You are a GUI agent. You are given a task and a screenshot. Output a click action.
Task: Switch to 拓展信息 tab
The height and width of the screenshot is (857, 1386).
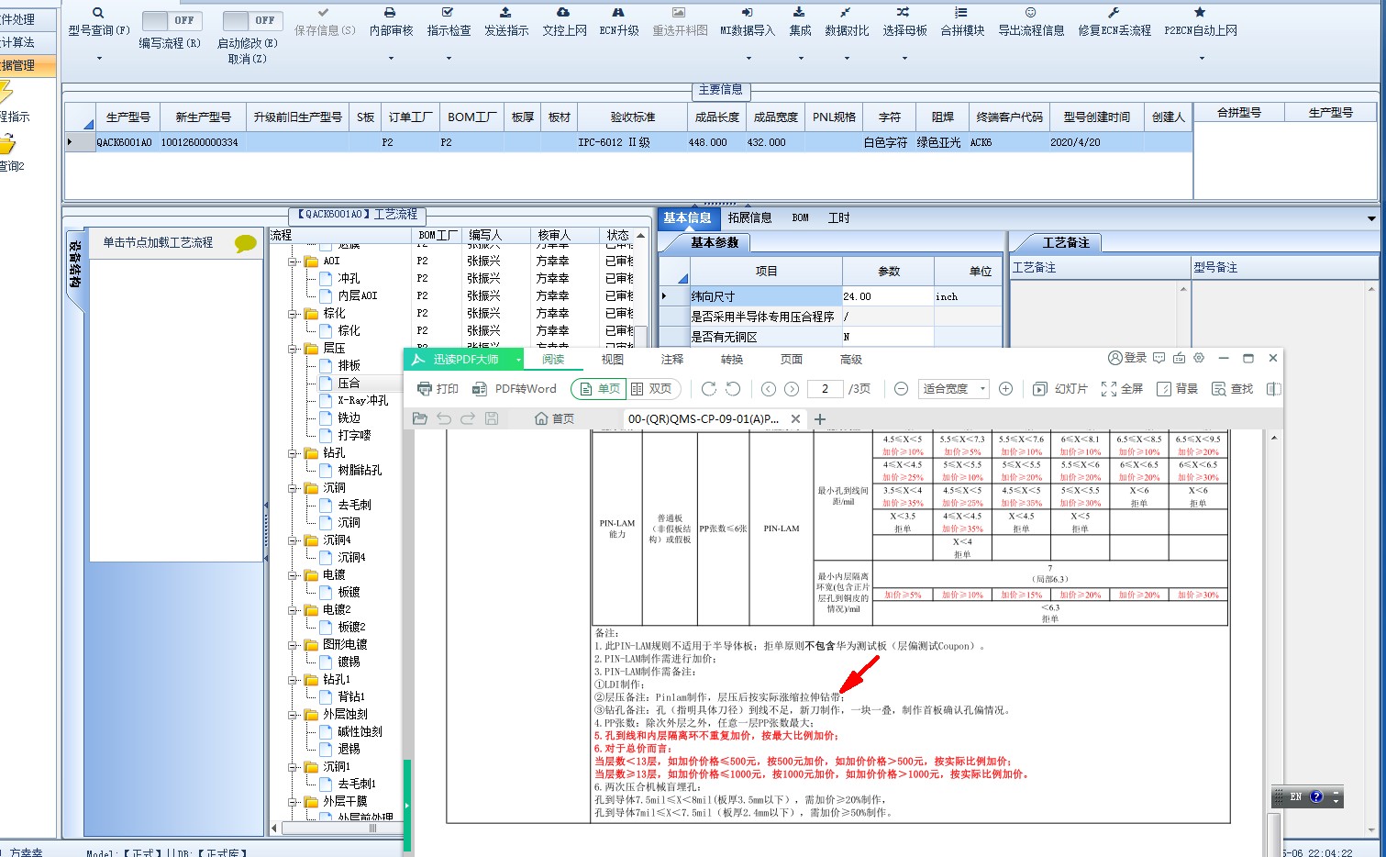click(x=749, y=217)
